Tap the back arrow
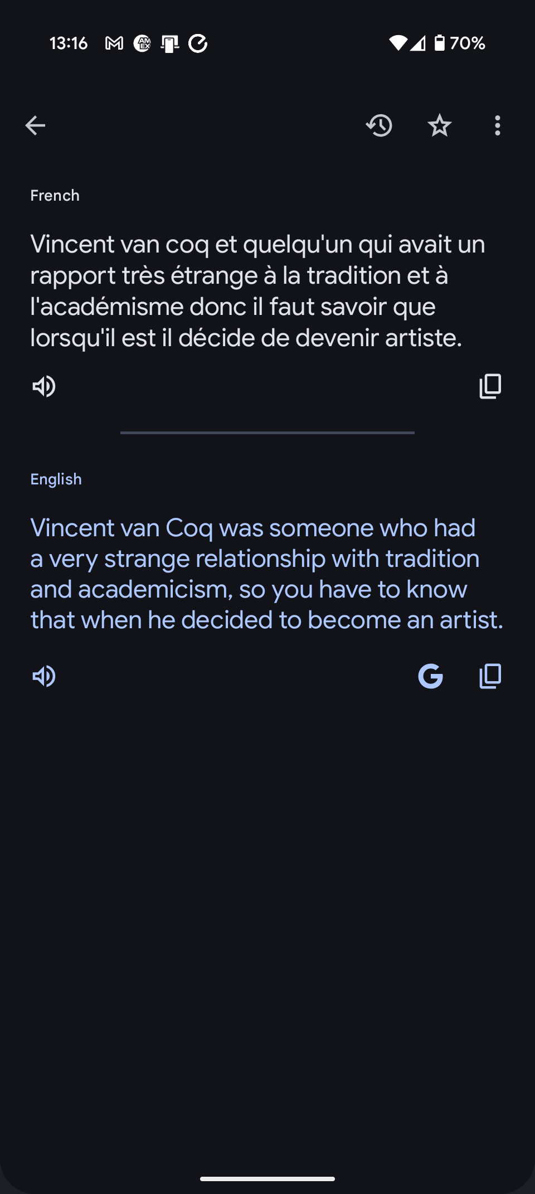Screen dimensions: 535x1194 click(35, 125)
